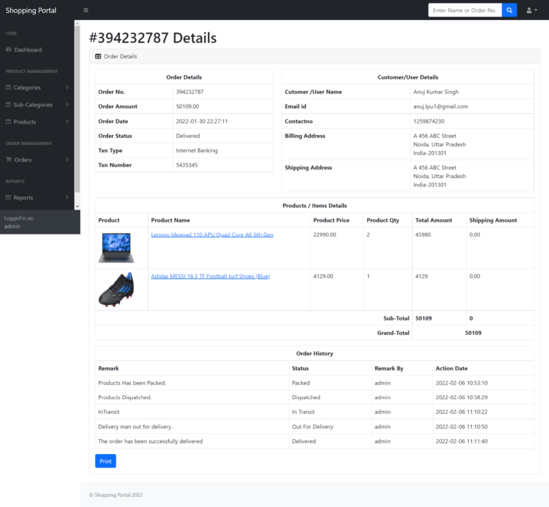
Task: Click the blue search magnifier button
Action: coord(509,10)
